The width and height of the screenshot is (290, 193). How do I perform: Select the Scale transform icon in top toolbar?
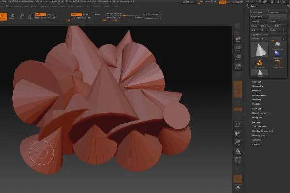click(x=21, y=16)
